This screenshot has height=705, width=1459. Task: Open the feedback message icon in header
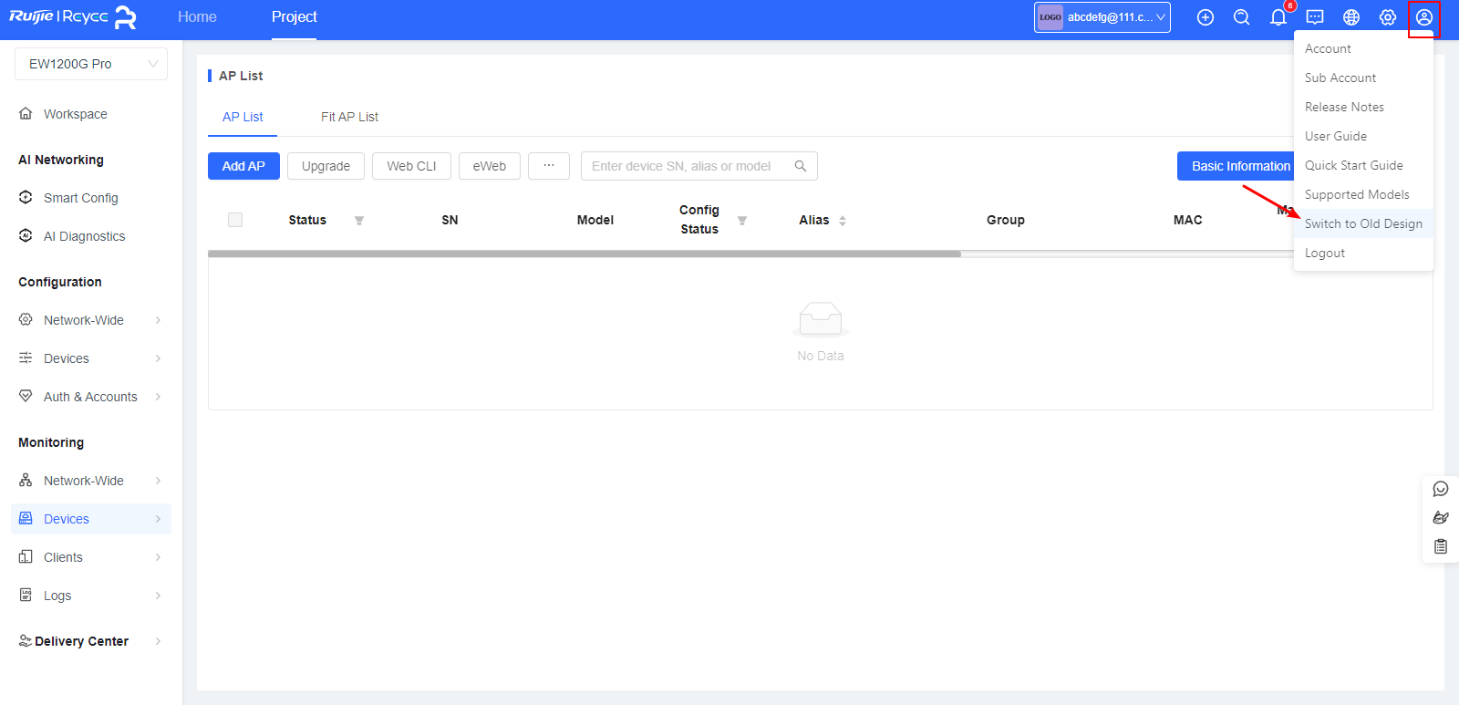pos(1315,17)
